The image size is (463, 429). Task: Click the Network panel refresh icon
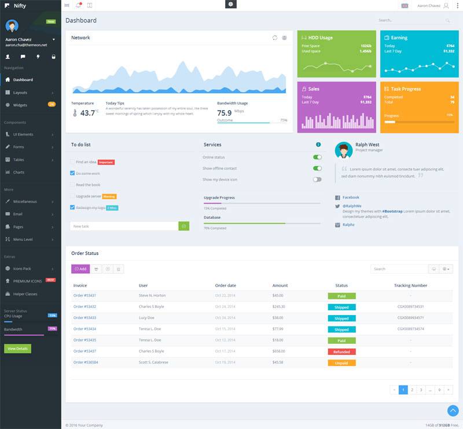275,38
